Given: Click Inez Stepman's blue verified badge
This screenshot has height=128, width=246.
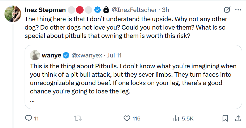Looking at the screenshot, I should [98, 10].
